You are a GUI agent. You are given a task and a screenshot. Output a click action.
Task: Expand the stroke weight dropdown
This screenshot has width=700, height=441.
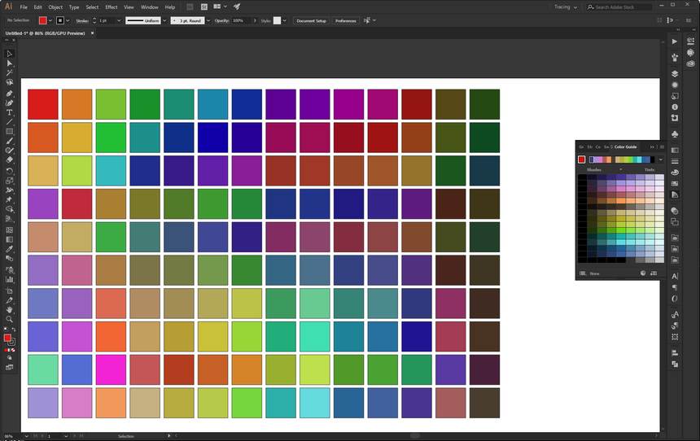(x=117, y=20)
